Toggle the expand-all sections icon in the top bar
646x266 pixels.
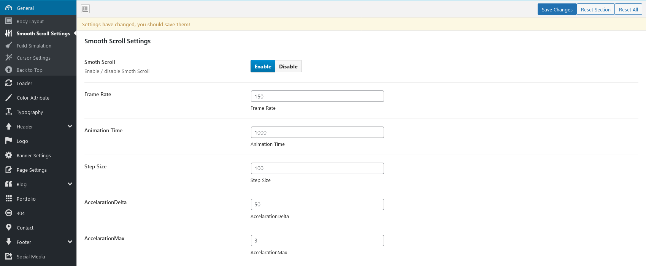click(86, 9)
